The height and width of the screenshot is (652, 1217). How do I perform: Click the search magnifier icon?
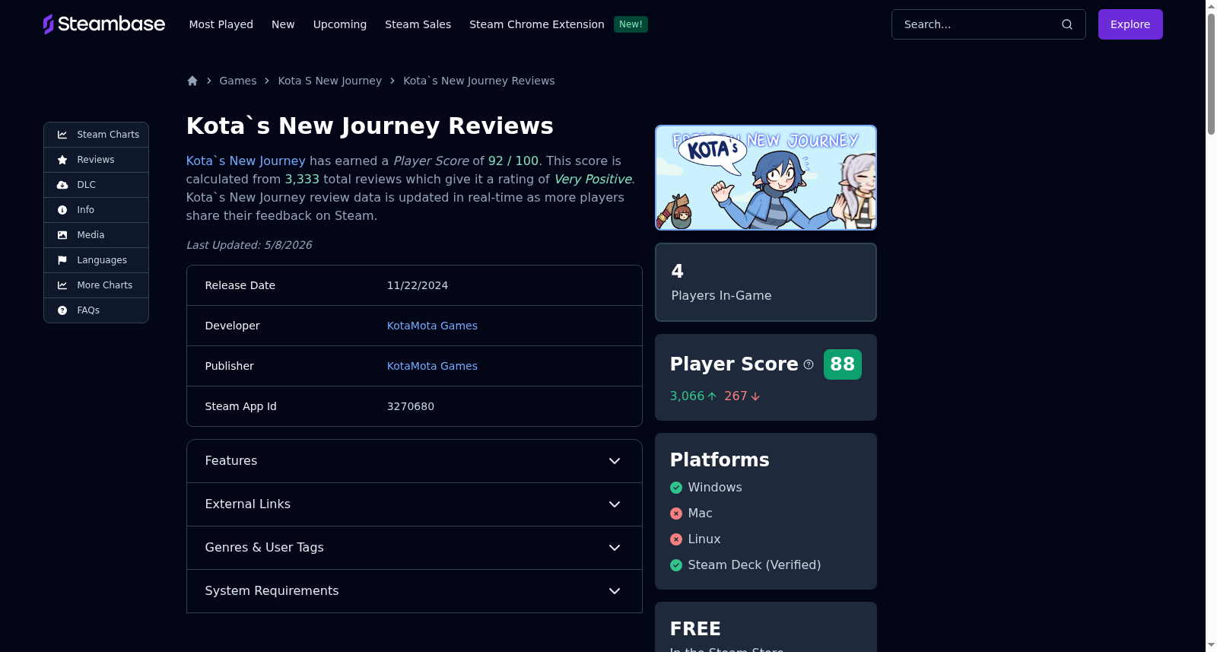tap(1067, 24)
